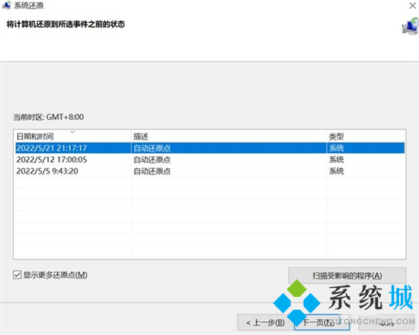Viewport: 419px width, 335px height.
Task: Close the System Restore window
Action: pos(413,5)
